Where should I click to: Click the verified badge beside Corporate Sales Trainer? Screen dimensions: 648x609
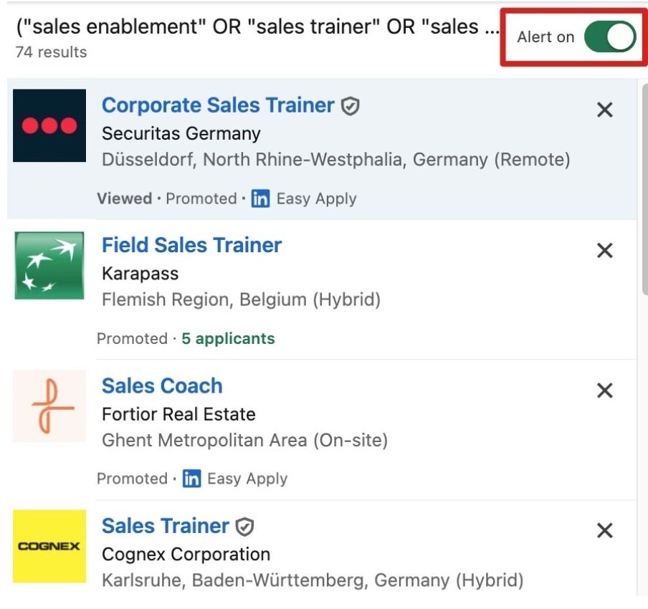[350, 106]
